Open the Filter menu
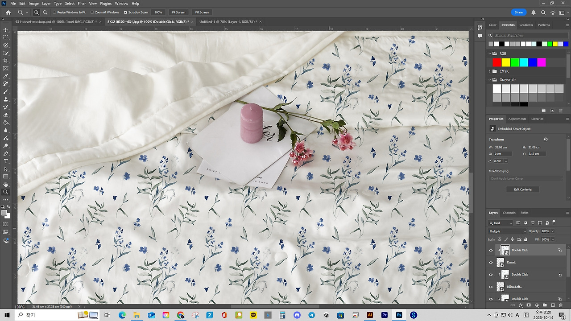This screenshot has width=571, height=321. point(81,3)
